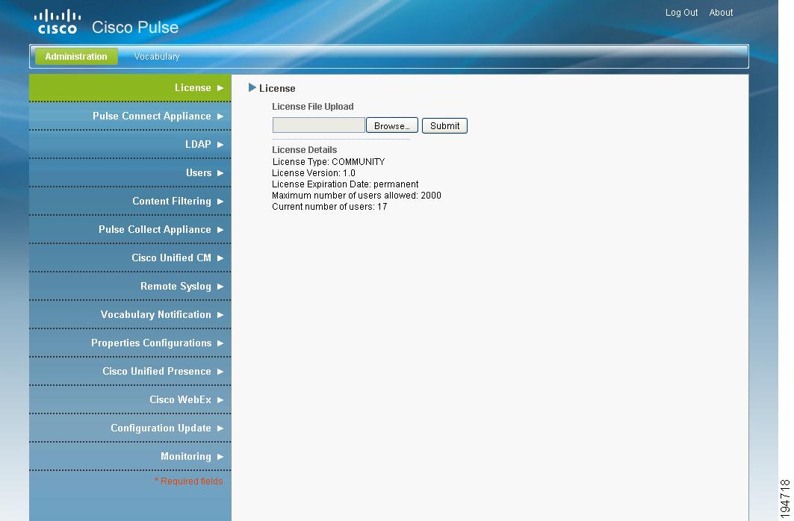Open the About page
Viewport: 794px width, 521px height.
pyautogui.click(x=721, y=12)
